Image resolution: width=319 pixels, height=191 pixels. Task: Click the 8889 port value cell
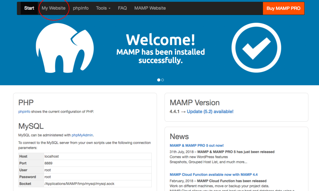pyautogui.click(x=98, y=163)
